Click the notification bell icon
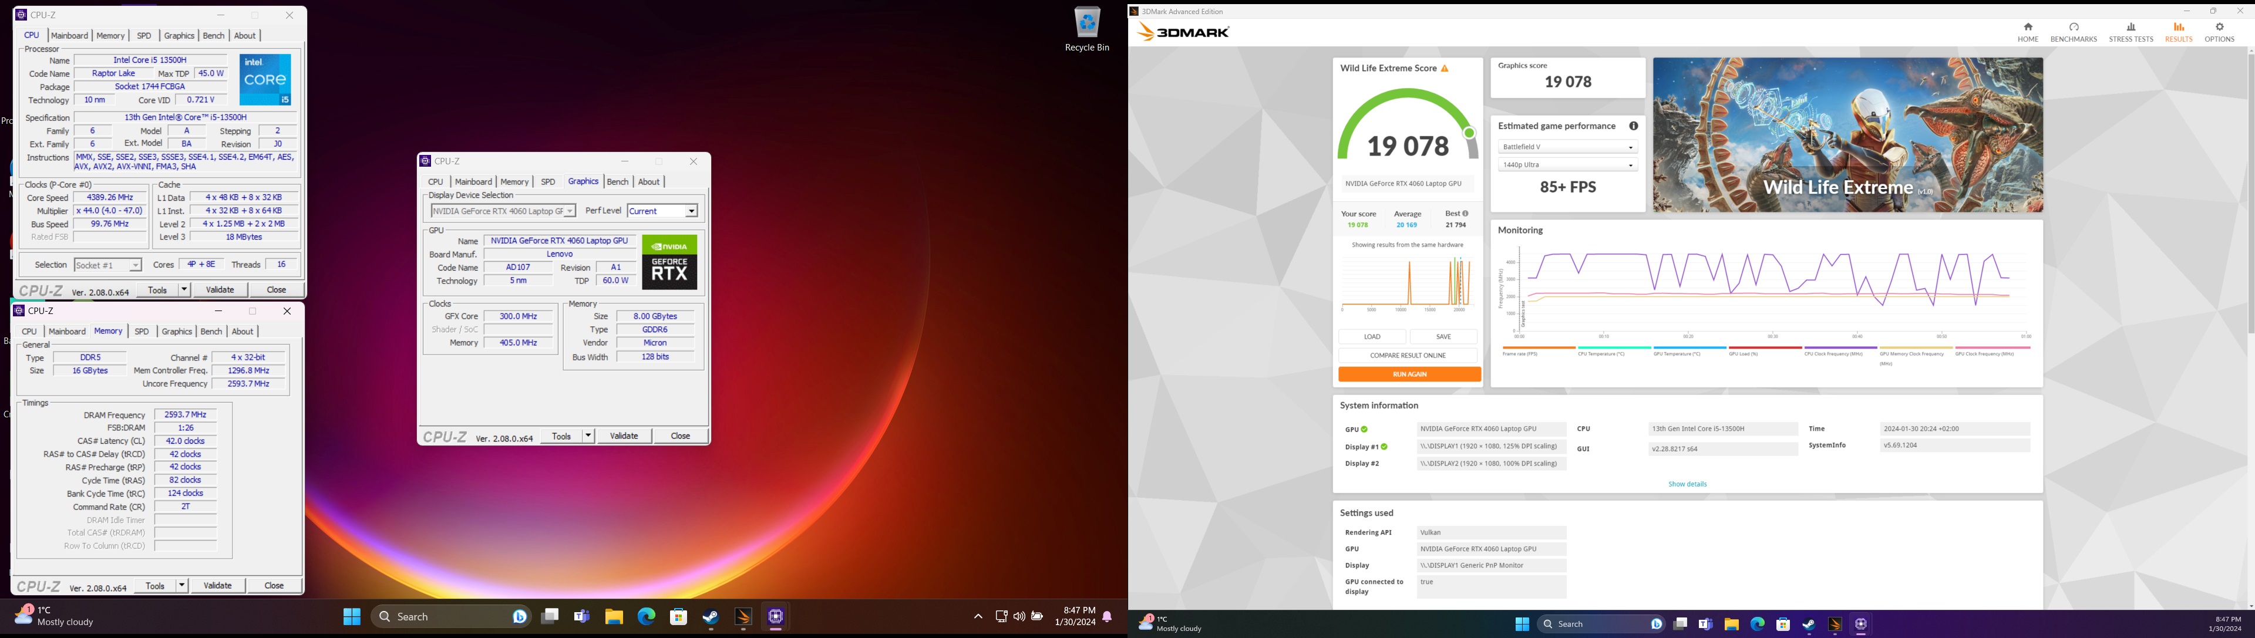 [1108, 617]
